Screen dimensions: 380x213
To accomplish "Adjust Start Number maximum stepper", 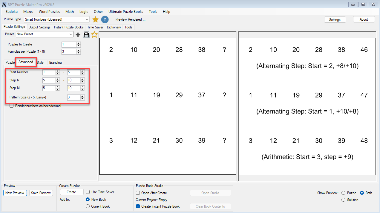I will [x=82, y=72].
